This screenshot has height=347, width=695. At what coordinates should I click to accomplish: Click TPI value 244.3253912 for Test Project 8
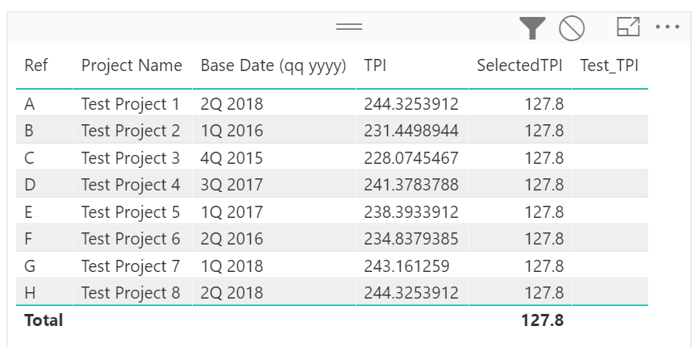(411, 293)
